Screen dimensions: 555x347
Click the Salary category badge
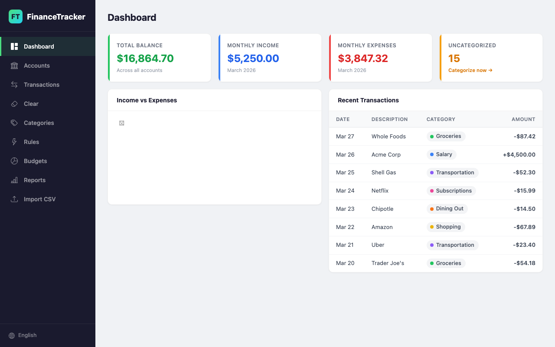tap(441, 154)
